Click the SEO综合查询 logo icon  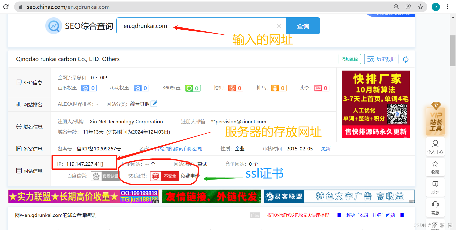[x=54, y=26]
